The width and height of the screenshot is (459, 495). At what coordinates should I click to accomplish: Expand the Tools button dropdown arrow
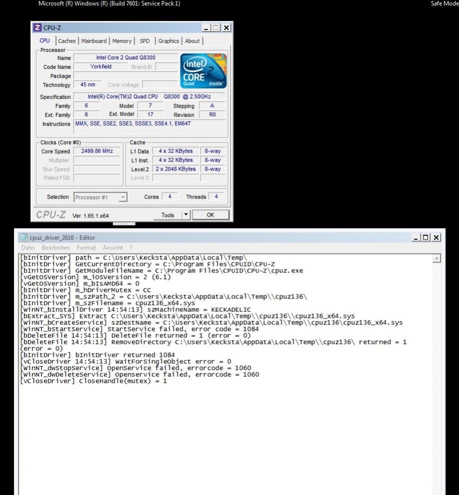186,215
